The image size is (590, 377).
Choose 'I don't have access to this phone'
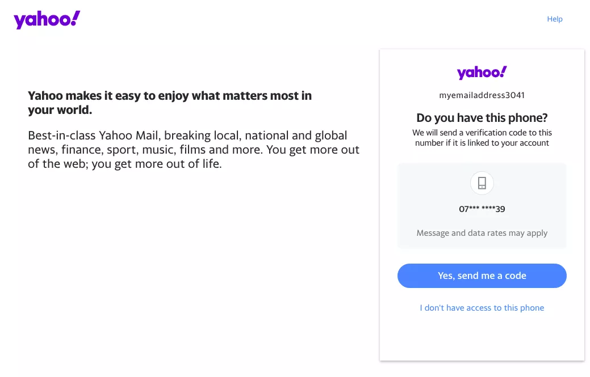click(482, 308)
